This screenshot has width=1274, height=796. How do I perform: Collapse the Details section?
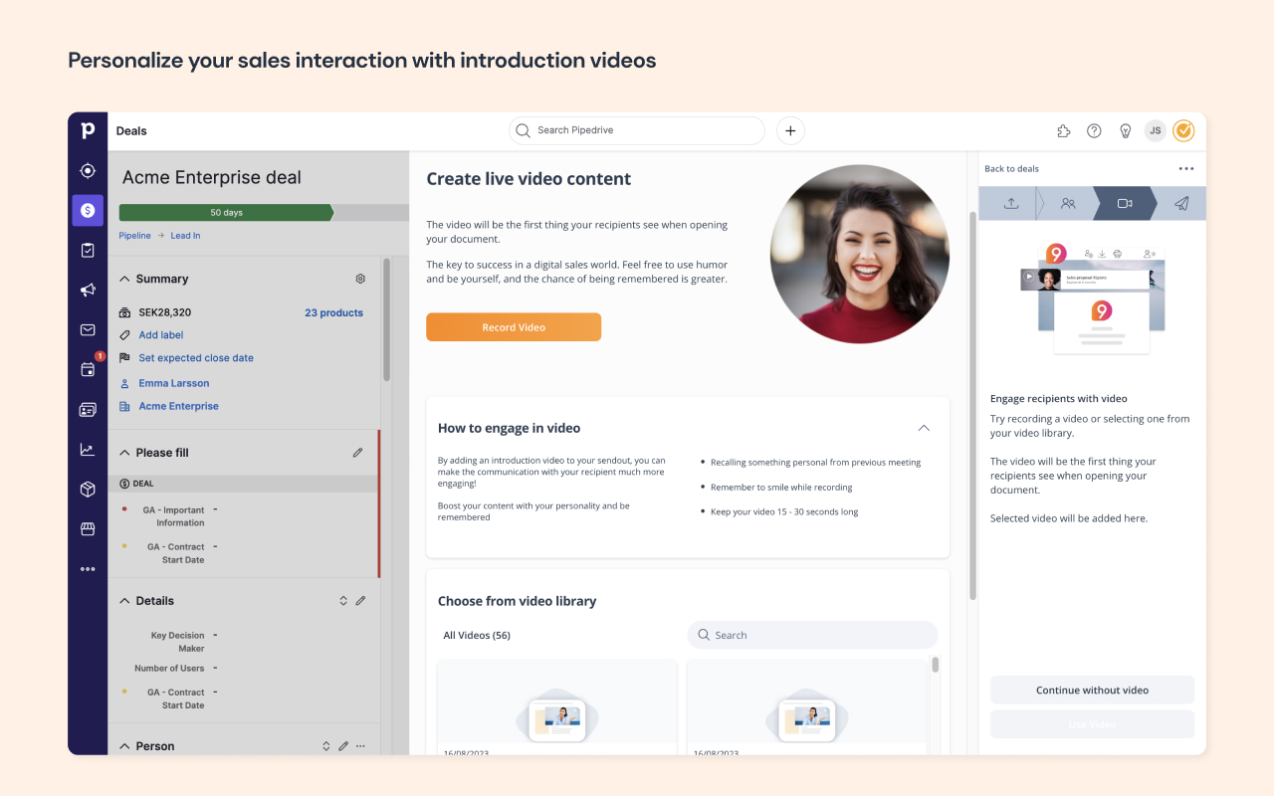pyautogui.click(x=125, y=601)
